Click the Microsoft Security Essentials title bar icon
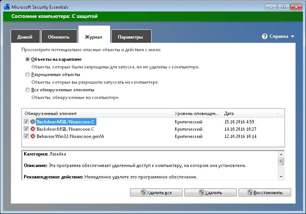The width and height of the screenshot is (306, 214). [7, 6]
